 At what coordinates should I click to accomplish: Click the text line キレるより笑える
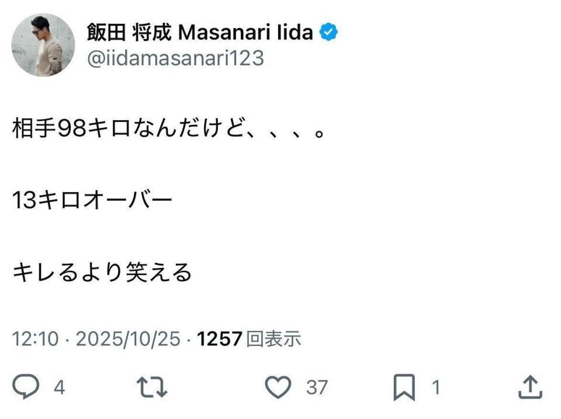tap(102, 271)
